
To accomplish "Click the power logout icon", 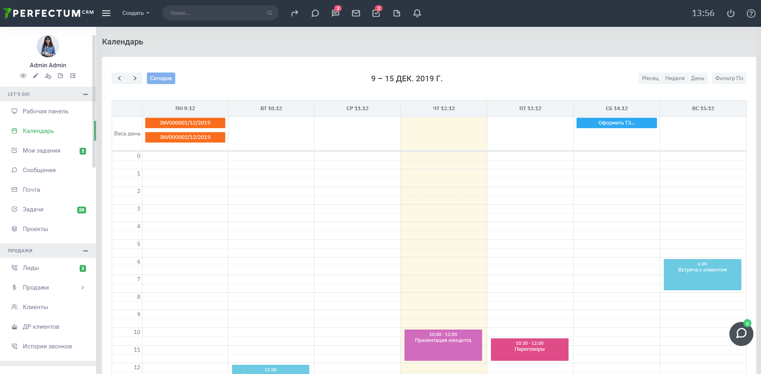I will click(x=731, y=13).
